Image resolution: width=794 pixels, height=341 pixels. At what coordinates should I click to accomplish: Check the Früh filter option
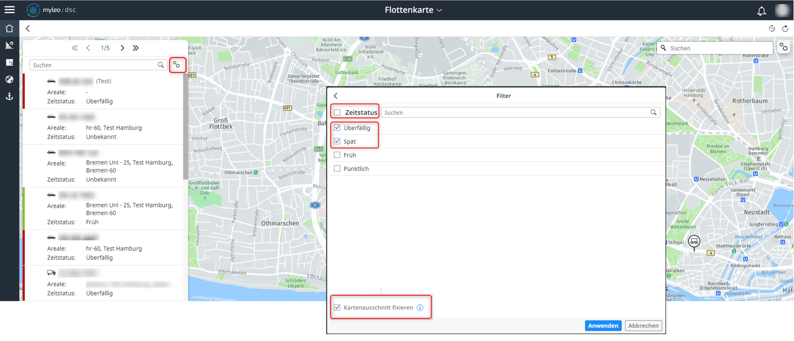(337, 155)
